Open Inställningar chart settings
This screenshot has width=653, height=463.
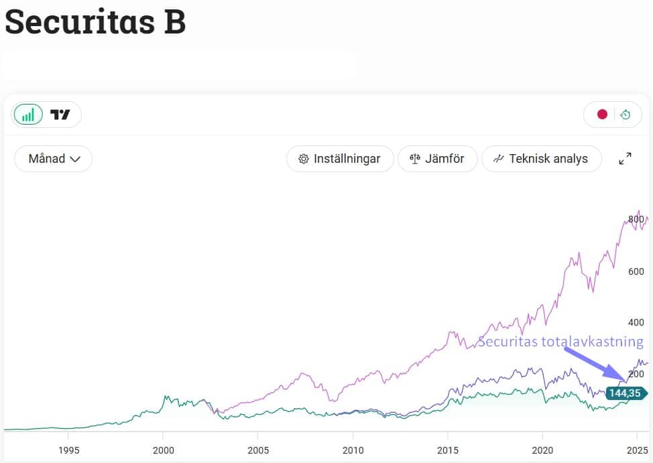click(x=340, y=159)
